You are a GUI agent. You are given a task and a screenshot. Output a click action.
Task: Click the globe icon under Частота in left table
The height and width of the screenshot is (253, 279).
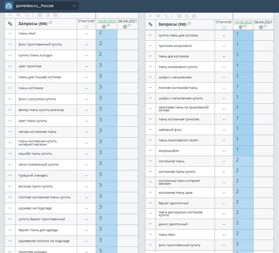click(x=86, y=27)
